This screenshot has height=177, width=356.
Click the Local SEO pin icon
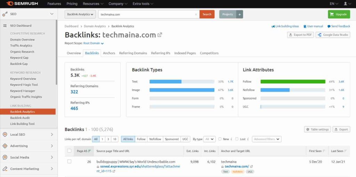[5, 135]
